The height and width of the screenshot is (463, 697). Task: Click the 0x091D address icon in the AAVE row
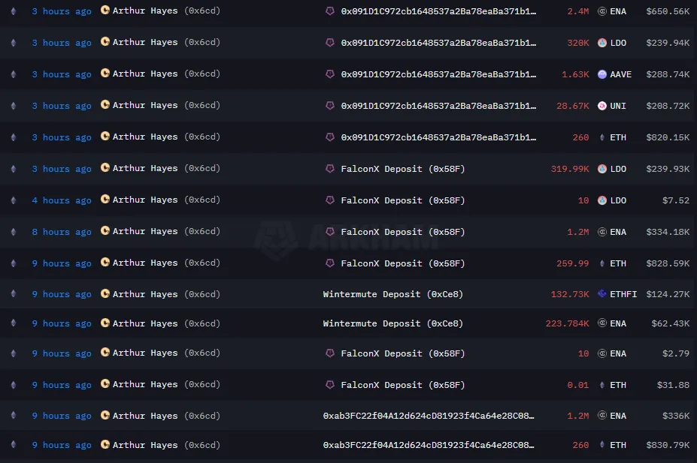click(329, 74)
